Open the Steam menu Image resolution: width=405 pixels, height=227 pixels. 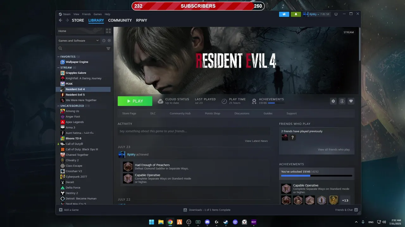65,14
